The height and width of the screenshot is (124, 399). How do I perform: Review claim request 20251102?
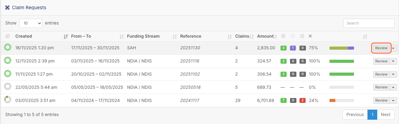382,74
